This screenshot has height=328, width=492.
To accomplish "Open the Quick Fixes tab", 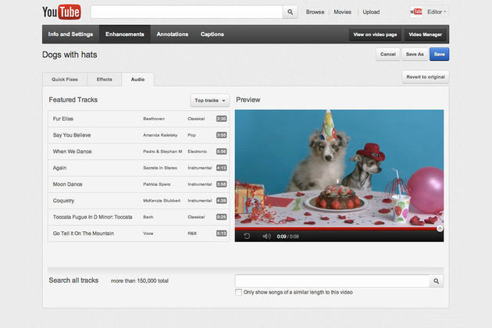I will pos(64,79).
